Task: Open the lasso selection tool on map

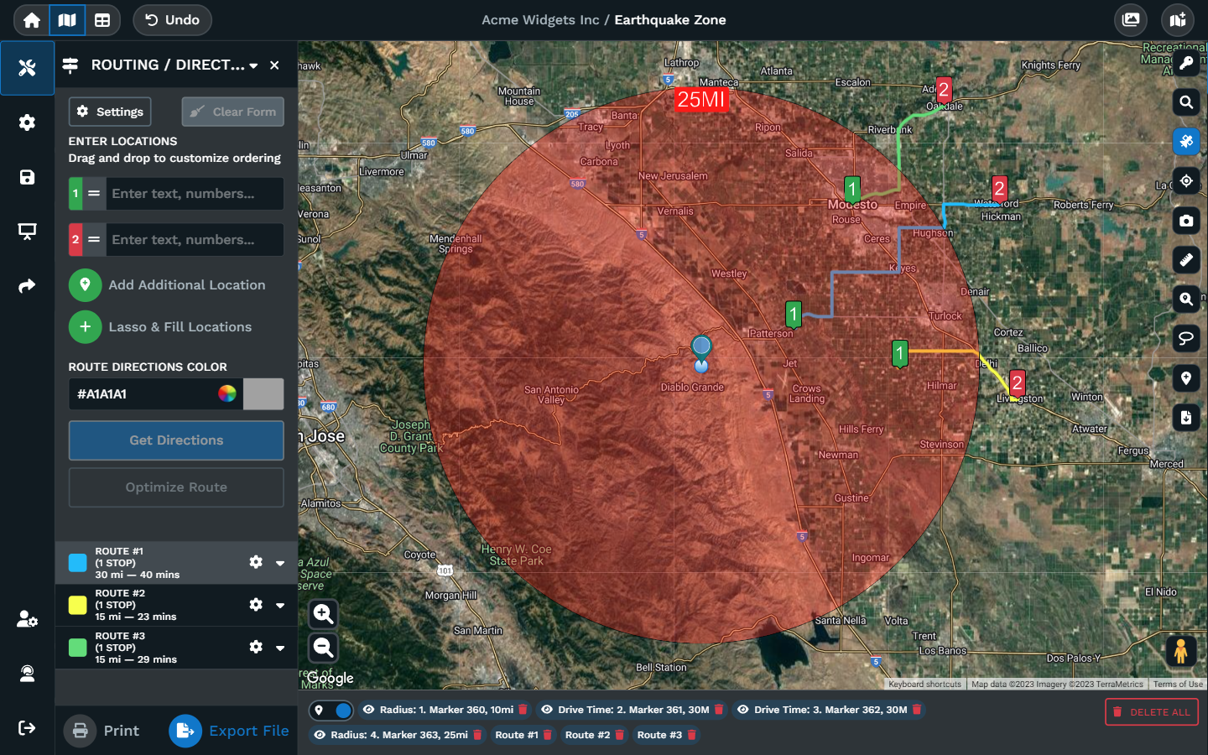Action: [1185, 339]
